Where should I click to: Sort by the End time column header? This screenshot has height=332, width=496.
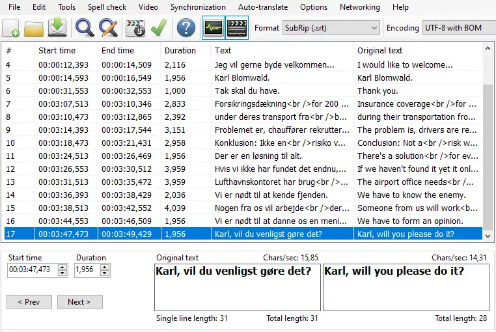[129, 51]
